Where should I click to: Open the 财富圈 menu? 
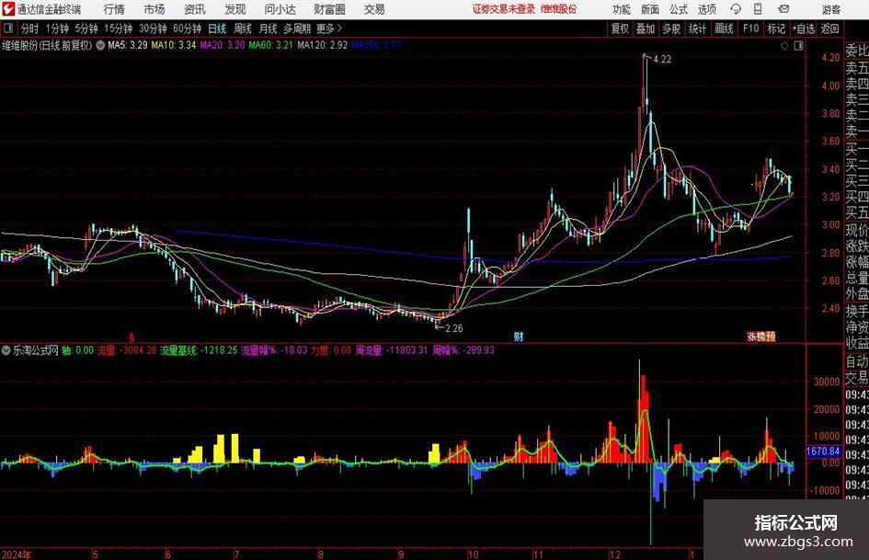tap(329, 9)
